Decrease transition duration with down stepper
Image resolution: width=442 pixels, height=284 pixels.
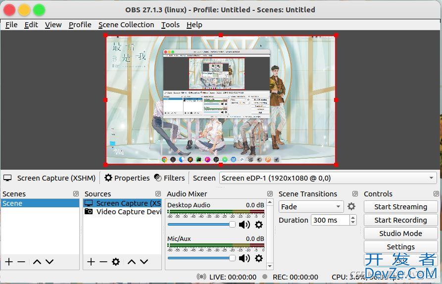(x=353, y=223)
